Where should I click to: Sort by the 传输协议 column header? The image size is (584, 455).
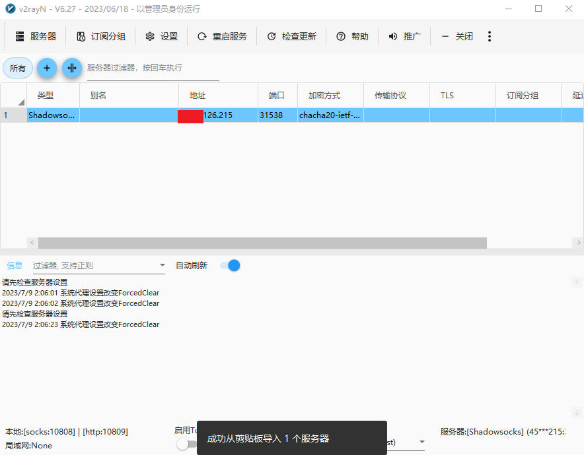[396, 96]
